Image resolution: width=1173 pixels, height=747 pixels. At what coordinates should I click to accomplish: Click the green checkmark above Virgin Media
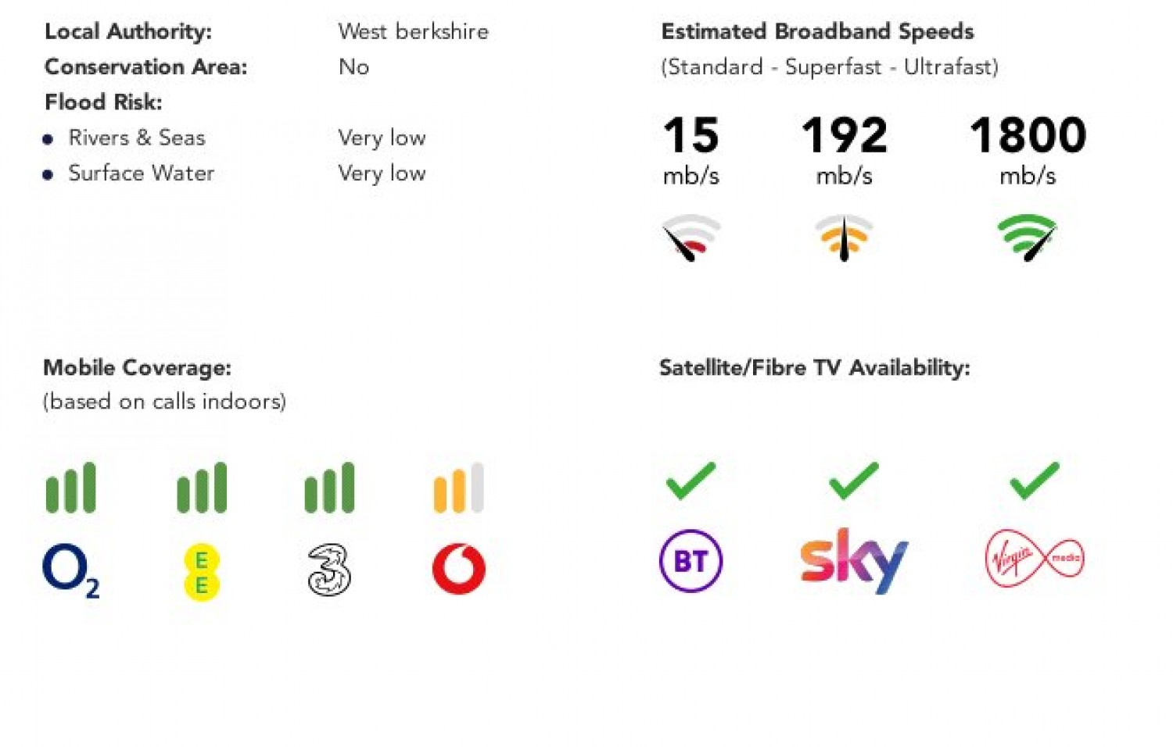pos(1035,481)
